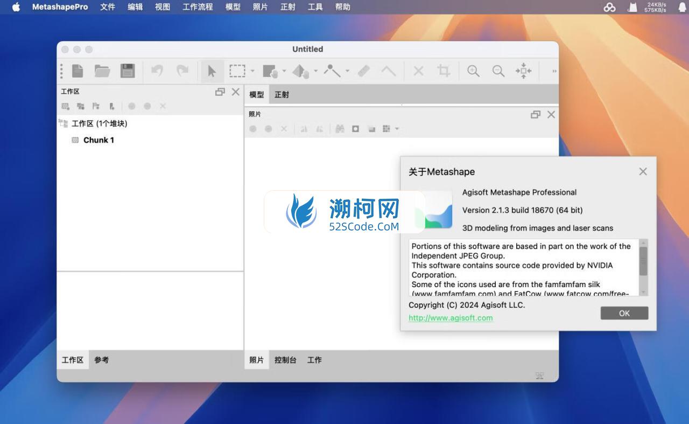This screenshot has width=689, height=424.
Task: Select the 工作区 (1个堆块) tree root
Action: point(100,123)
